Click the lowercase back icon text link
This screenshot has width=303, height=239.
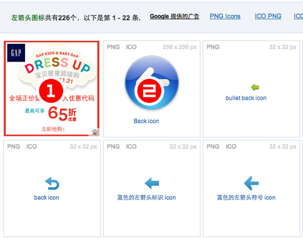pyautogui.click(x=46, y=197)
